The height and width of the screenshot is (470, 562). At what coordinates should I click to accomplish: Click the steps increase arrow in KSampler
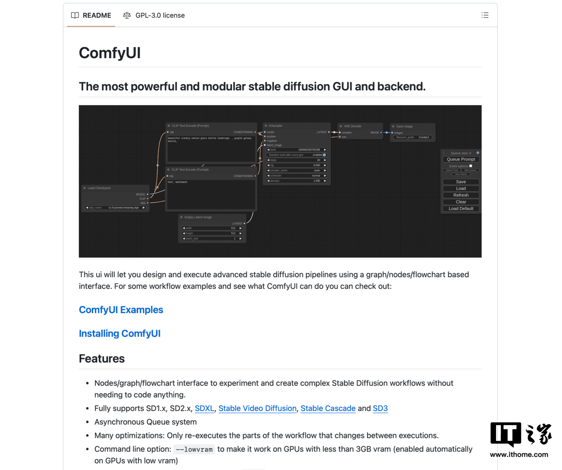point(325,160)
